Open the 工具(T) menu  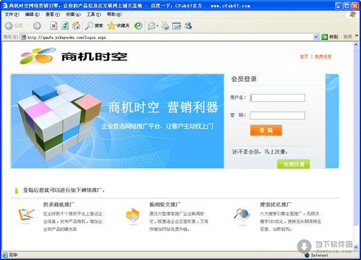(x=94, y=14)
